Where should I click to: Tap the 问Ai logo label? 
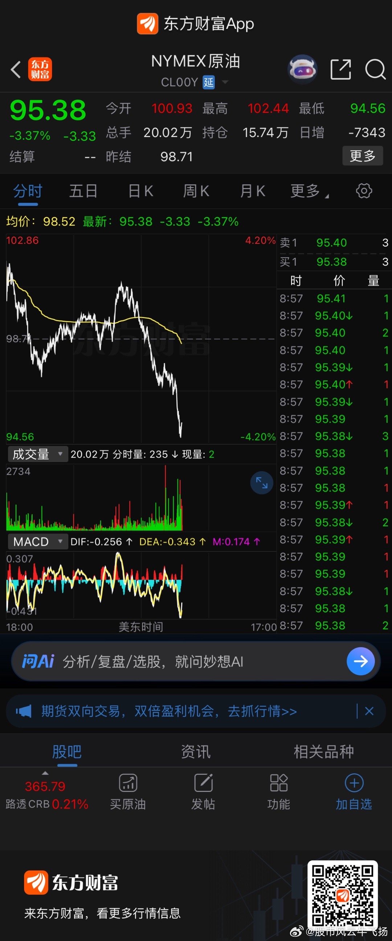click(38, 661)
